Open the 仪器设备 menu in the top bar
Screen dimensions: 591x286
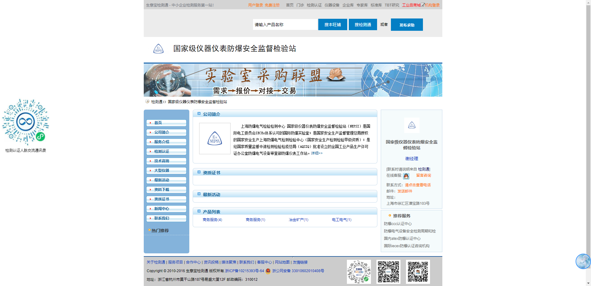click(332, 5)
